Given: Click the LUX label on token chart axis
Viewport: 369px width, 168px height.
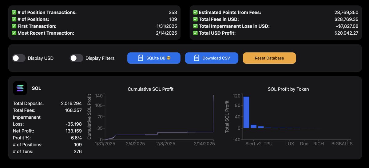Looking at the screenshot, I should [290, 143].
